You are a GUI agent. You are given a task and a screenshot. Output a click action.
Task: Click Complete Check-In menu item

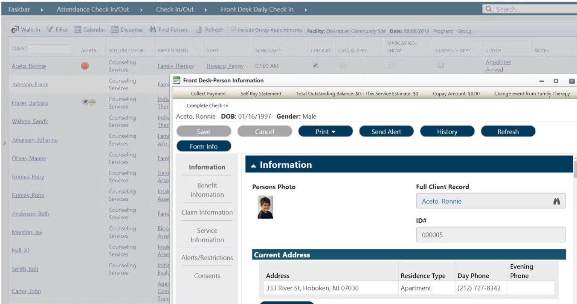click(206, 106)
